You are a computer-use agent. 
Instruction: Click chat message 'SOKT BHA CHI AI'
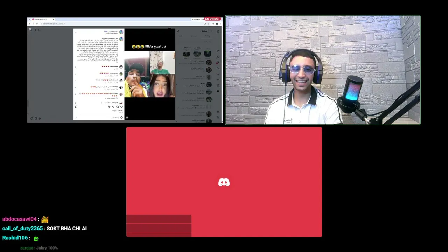[66, 229]
